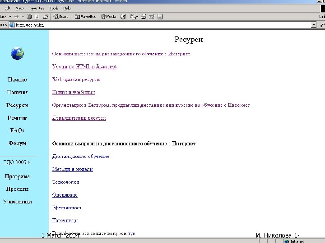Viewport: 325px width, 243px height.
Task: Click the Forward arrow button
Action: point(17,17)
